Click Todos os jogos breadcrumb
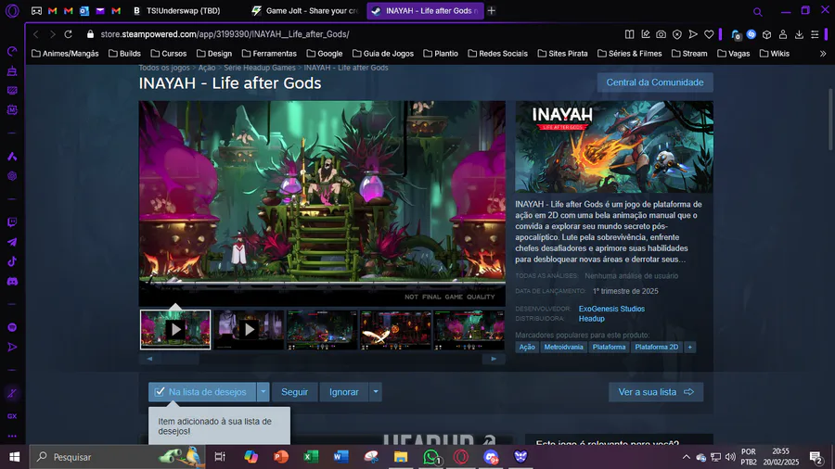The width and height of the screenshot is (835, 469). (x=164, y=68)
